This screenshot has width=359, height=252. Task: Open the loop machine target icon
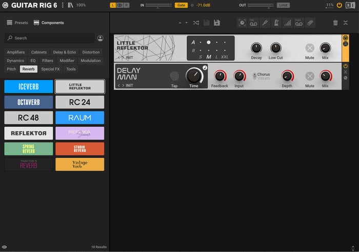click(242, 23)
